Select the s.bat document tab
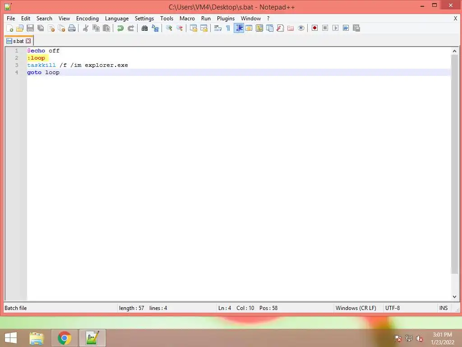The height and width of the screenshot is (347, 462). [18, 41]
